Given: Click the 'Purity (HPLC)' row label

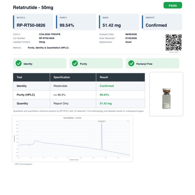Looking at the screenshot, I should [x=26, y=95].
